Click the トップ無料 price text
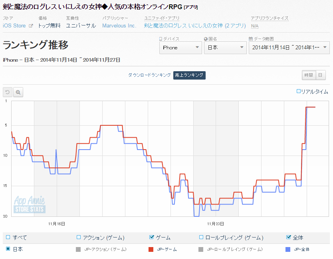 point(50,26)
